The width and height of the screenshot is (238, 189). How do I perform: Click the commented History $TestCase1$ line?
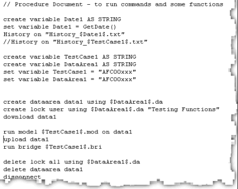(75, 42)
